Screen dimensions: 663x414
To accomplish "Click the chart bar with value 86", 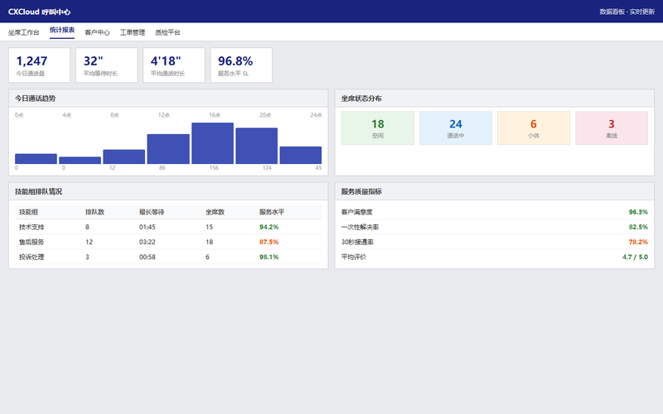I will (x=168, y=149).
